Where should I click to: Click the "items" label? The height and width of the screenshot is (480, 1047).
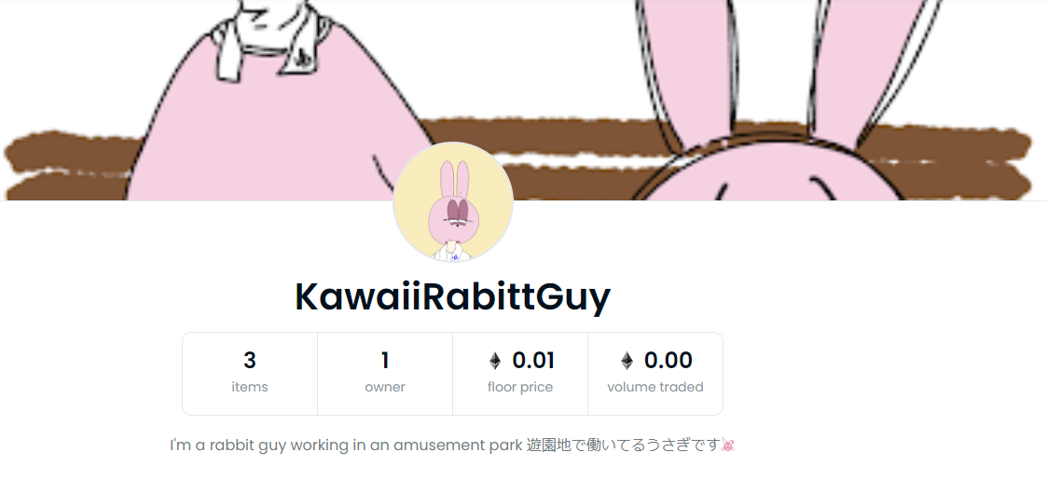250,387
